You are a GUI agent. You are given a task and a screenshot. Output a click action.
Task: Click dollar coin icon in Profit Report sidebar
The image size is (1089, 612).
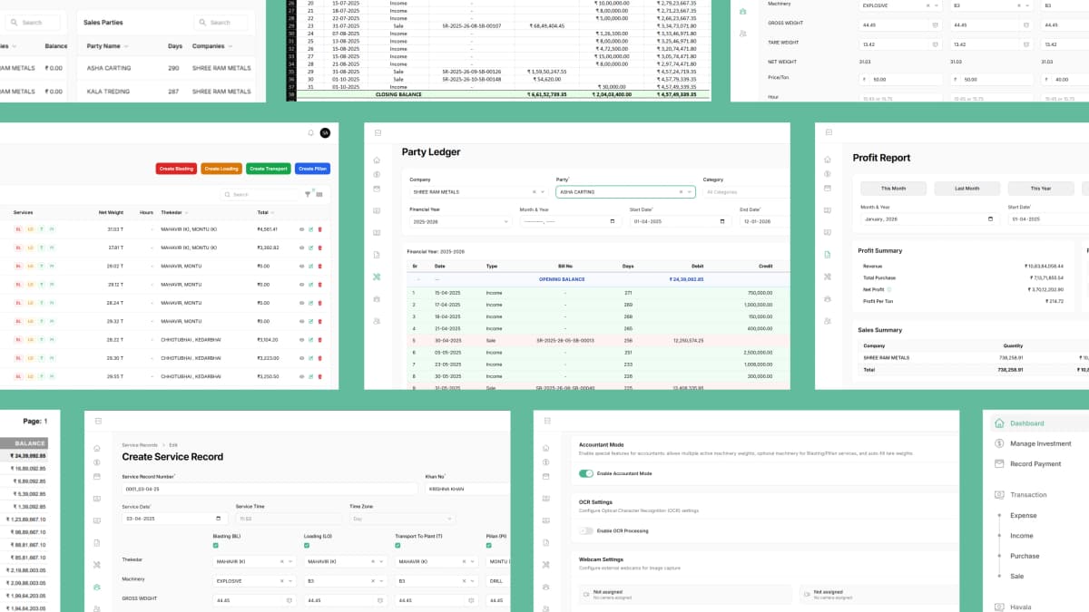click(828, 174)
